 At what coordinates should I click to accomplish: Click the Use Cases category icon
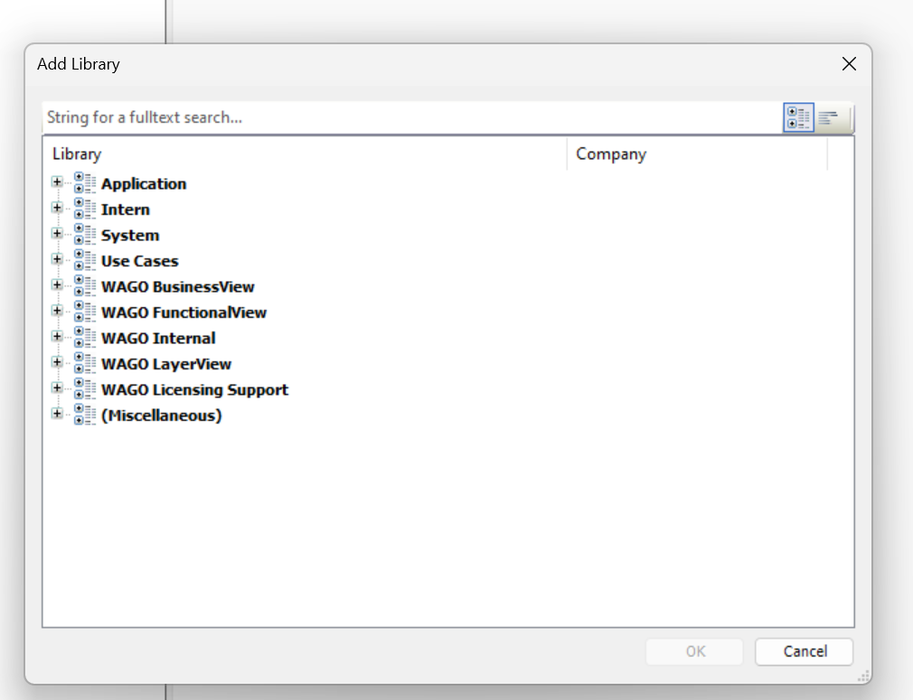(84, 260)
